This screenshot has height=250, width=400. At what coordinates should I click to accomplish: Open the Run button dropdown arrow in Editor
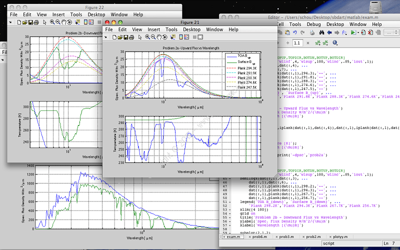tap(358, 33)
